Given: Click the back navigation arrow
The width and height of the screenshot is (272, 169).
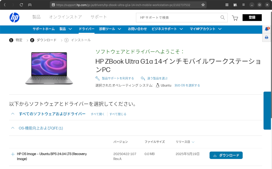Looking at the screenshot, I should tap(4, 5).
